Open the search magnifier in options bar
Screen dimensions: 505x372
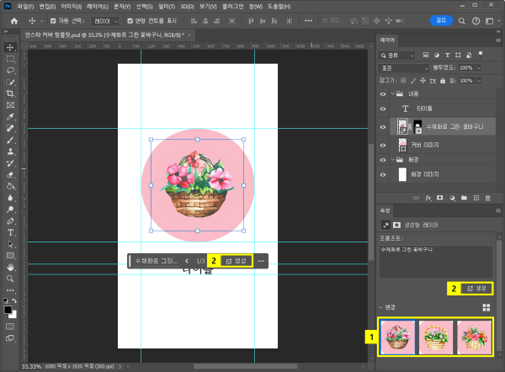click(461, 21)
